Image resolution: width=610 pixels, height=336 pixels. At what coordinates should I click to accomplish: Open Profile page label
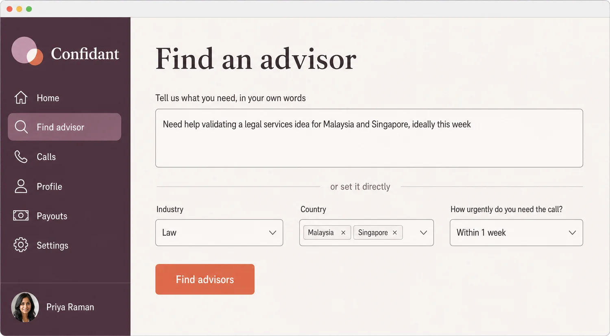50,186
